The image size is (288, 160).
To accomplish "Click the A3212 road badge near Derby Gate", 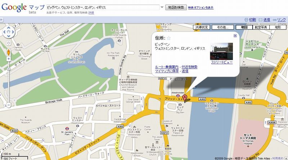I will pos(162,78).
